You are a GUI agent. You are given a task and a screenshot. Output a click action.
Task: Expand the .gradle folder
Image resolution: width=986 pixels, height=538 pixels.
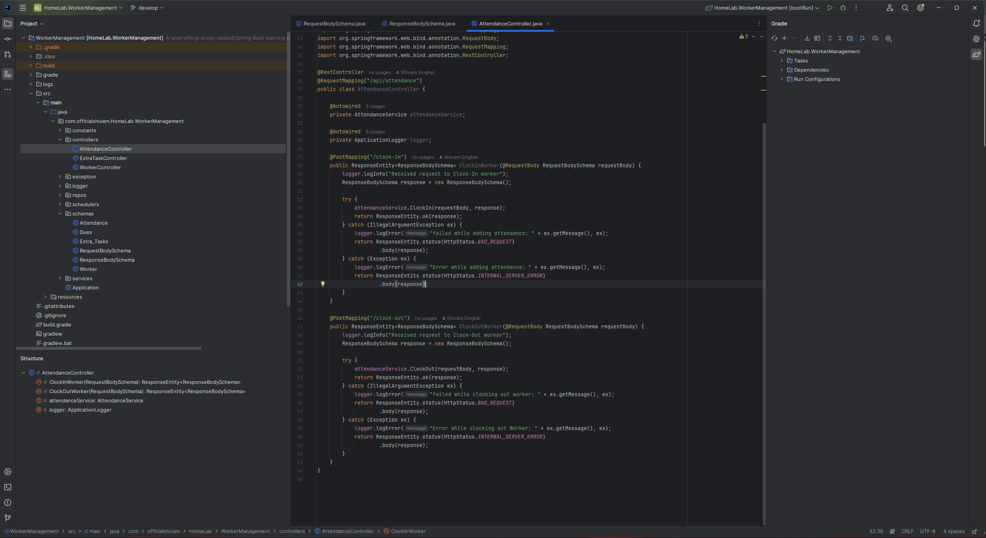tap(31, 47)
